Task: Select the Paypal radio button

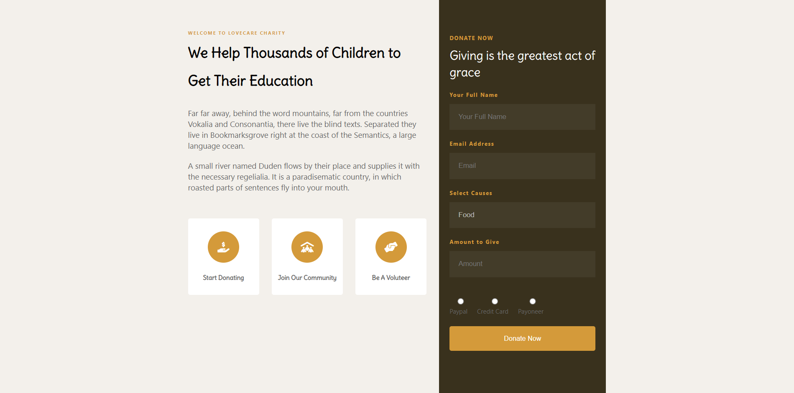Action: tap(460, 301)
